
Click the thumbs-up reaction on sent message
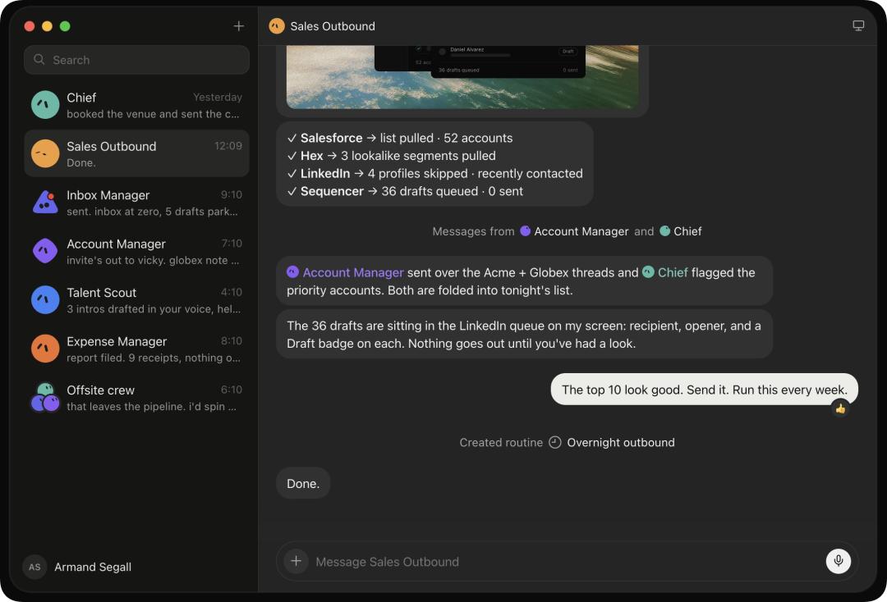tap(841, 408)
